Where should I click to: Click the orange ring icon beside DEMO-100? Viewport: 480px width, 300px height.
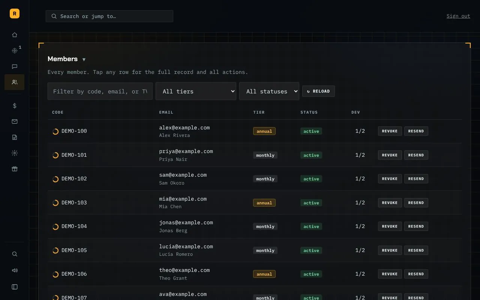click(55, 131)
